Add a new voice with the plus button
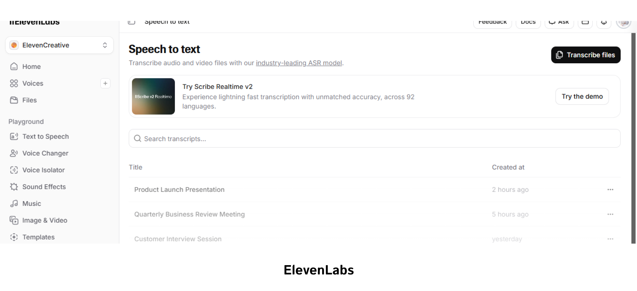Screen dimensions: 637x291 [105, 83]
